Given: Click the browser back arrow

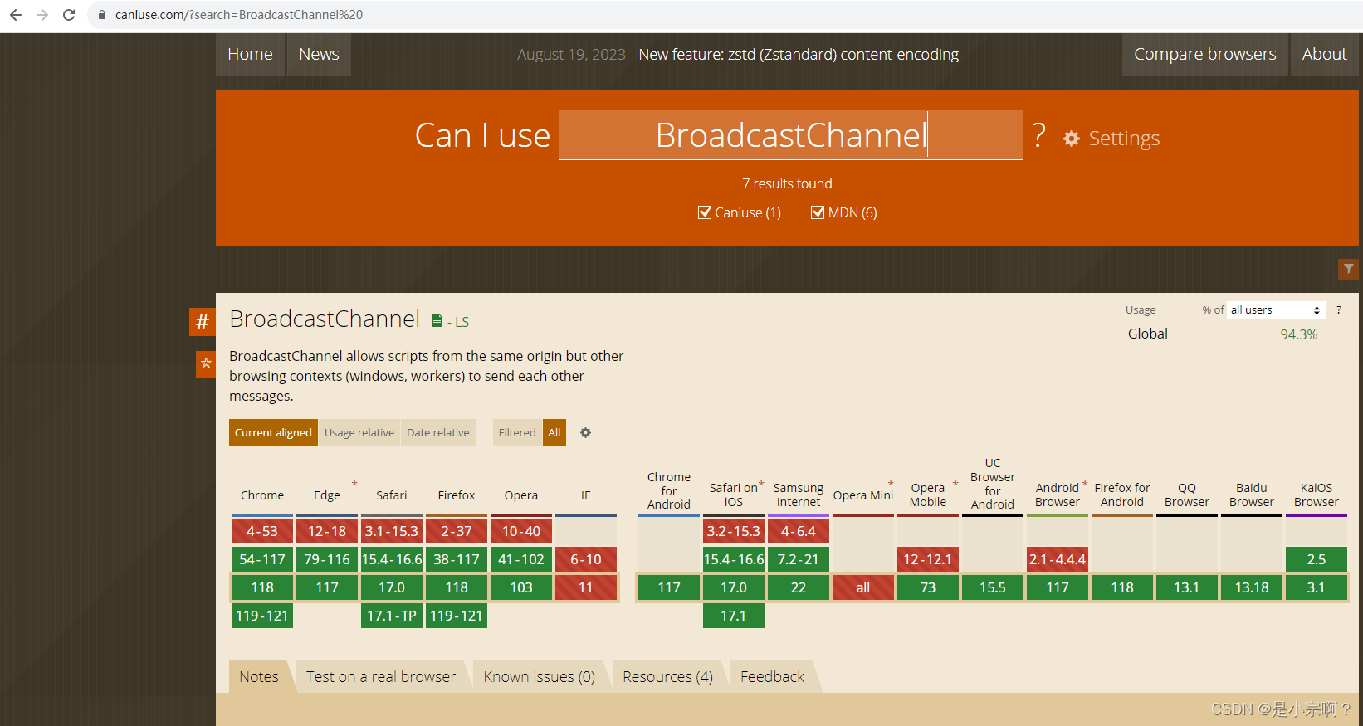Looking at the screenshot, I should pyautogui.click(x=16, y=15).
